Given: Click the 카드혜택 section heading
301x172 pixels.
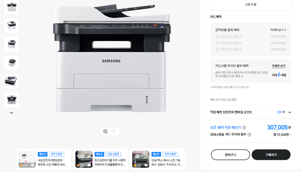Looking at the screenshot, I should coord(216,17).
